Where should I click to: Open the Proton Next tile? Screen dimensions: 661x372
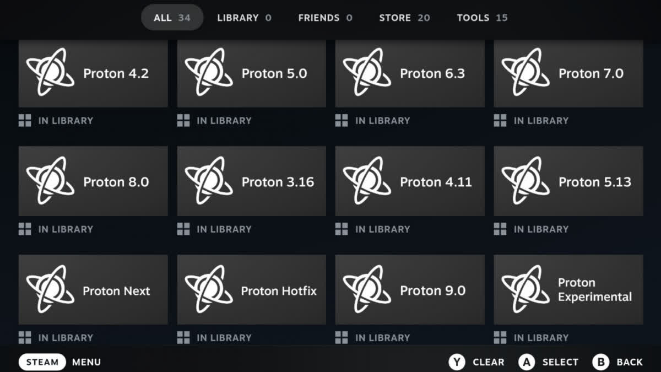(x=93, y=290)
